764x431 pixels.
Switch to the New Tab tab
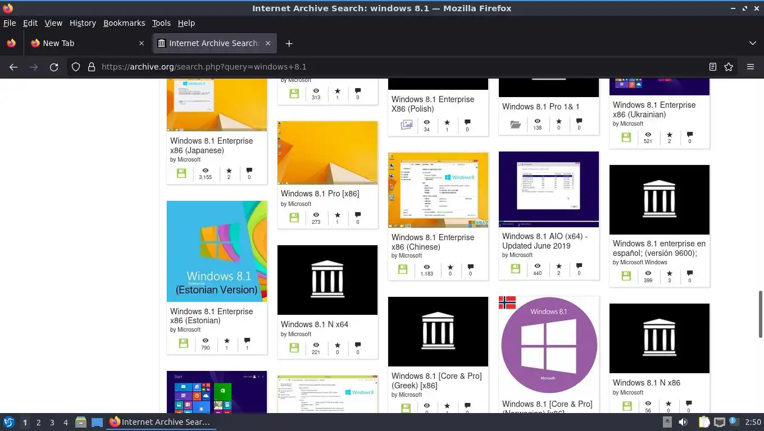coord(87,43)
